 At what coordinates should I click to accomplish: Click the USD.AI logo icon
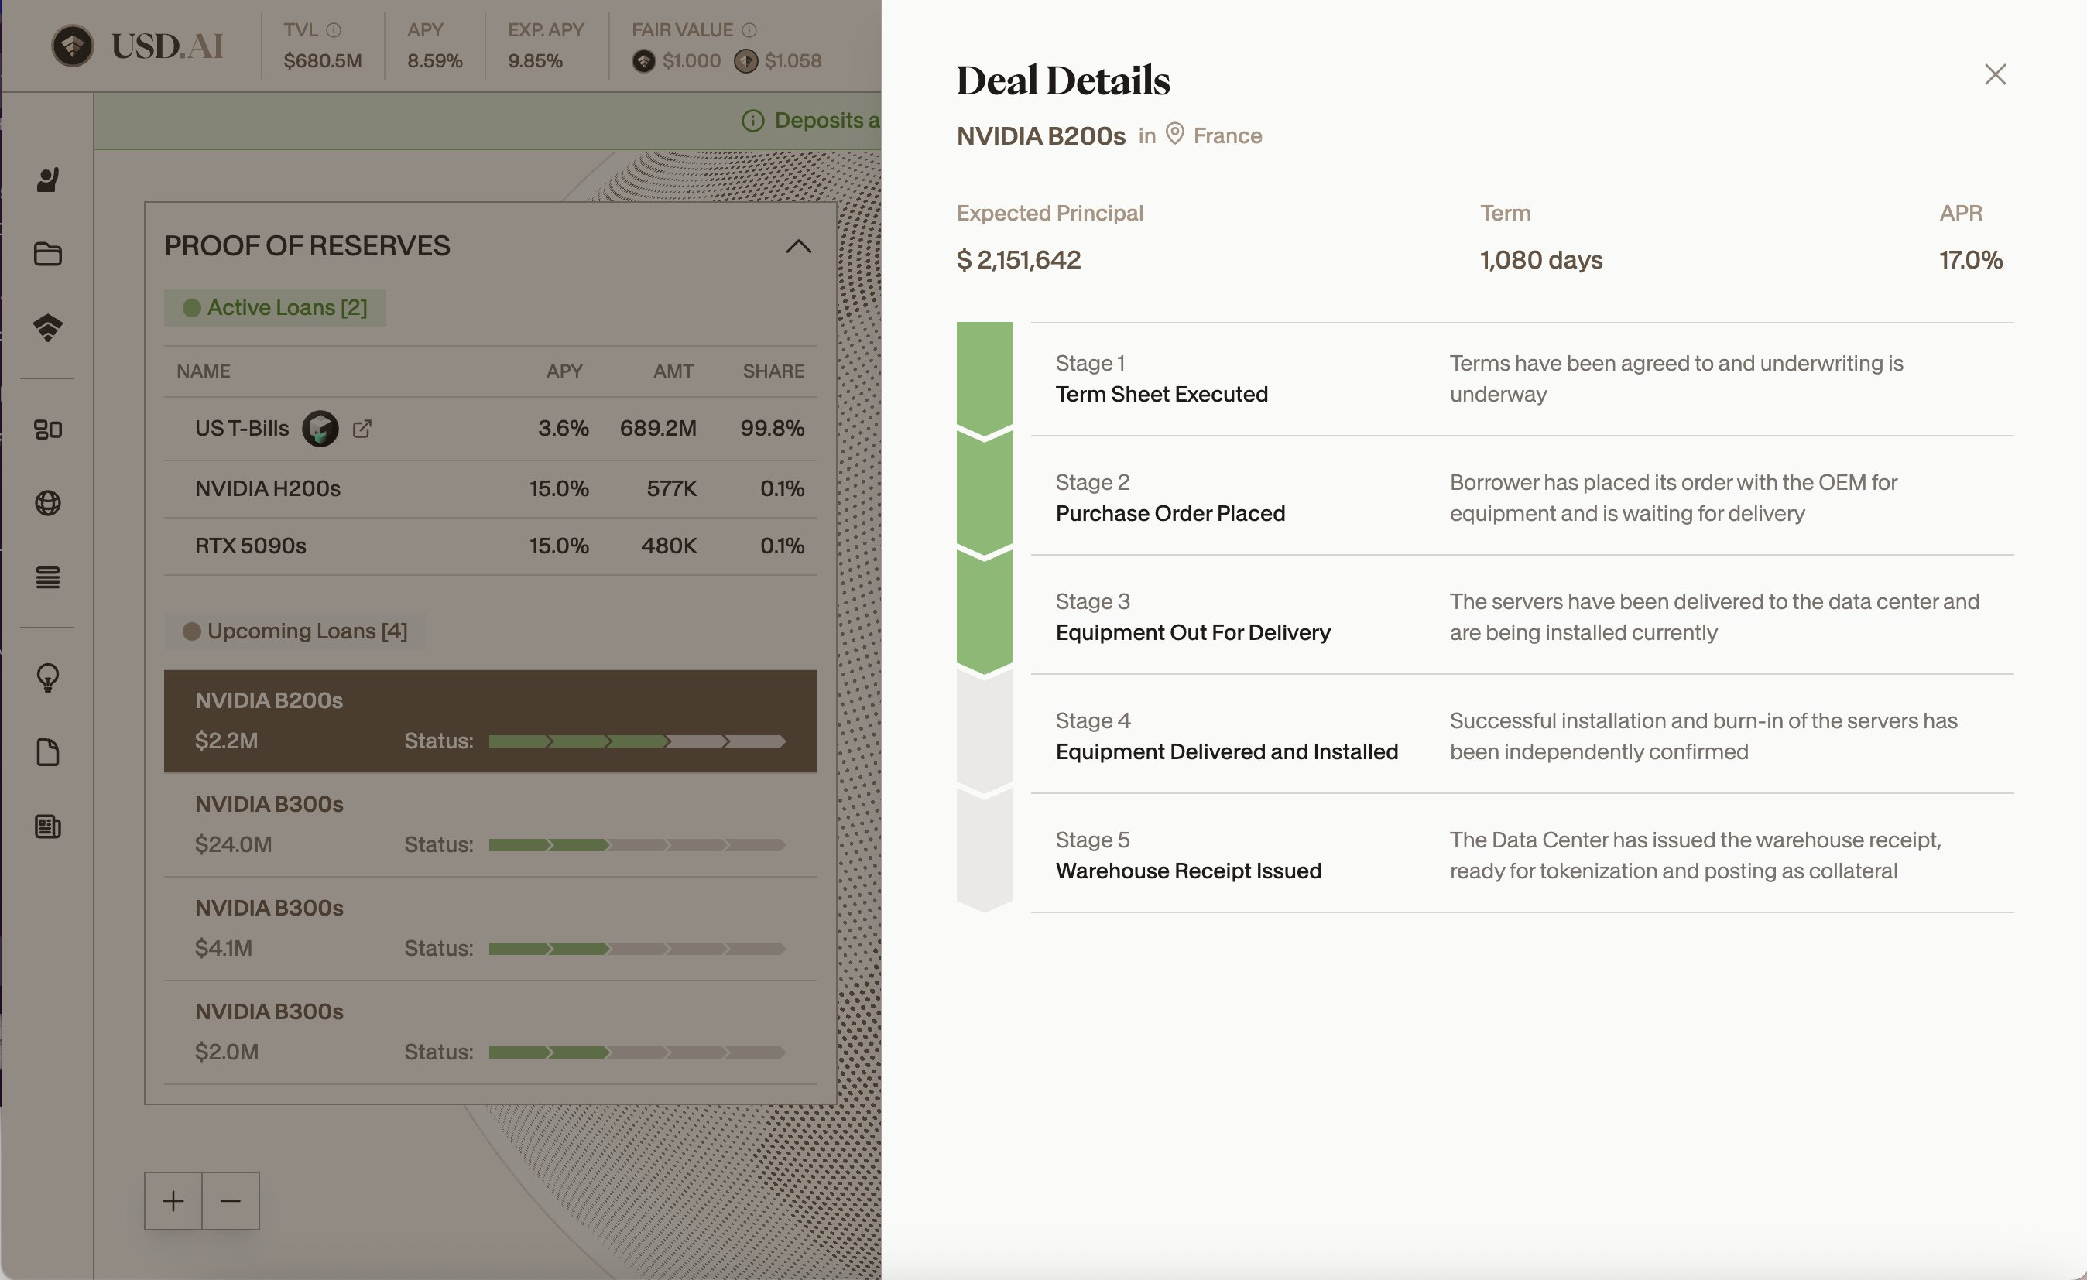(x=73, y=46)
